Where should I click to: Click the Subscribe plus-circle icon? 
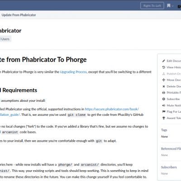[164, 99]
